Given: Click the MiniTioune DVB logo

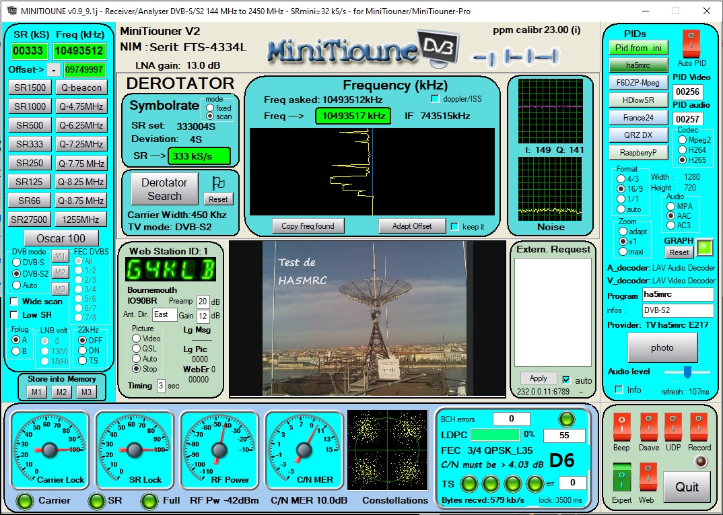Looking at the screenshot, I should (x=363, y=49).
